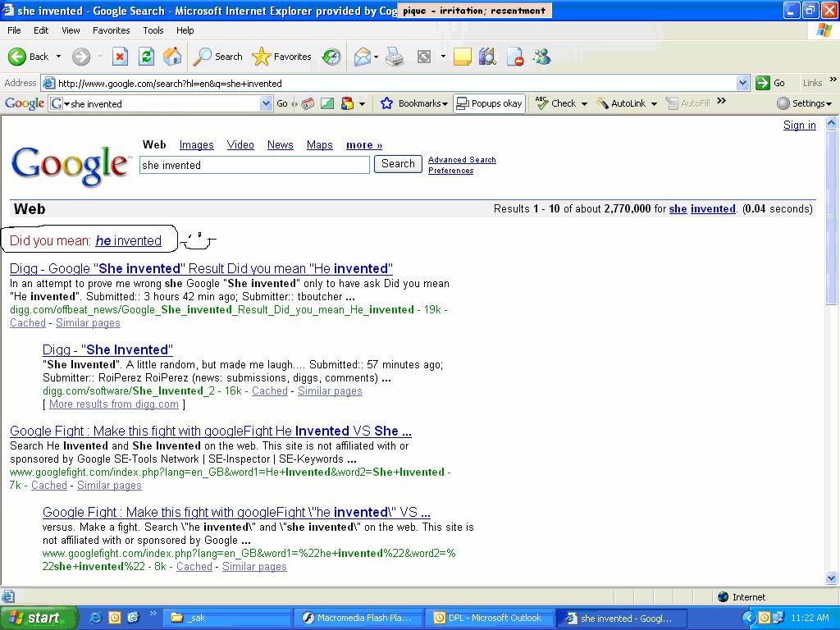
Task: Click the Favorites star button
Action: click(282, 57)
